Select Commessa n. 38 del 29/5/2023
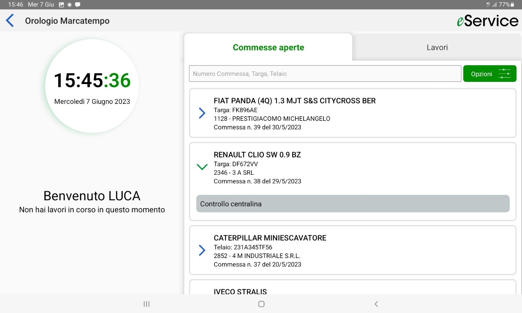 (257, 181)
